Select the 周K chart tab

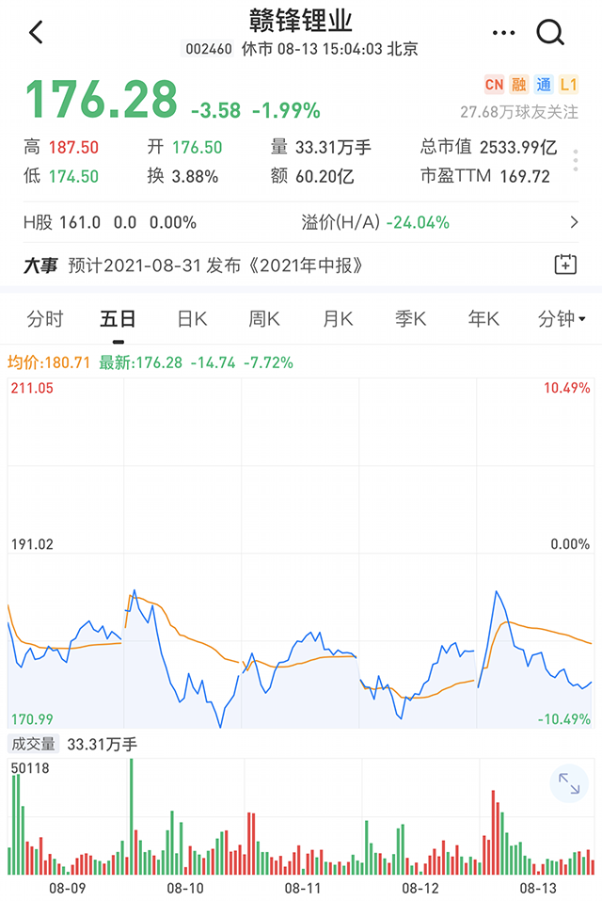pos(264,319)
